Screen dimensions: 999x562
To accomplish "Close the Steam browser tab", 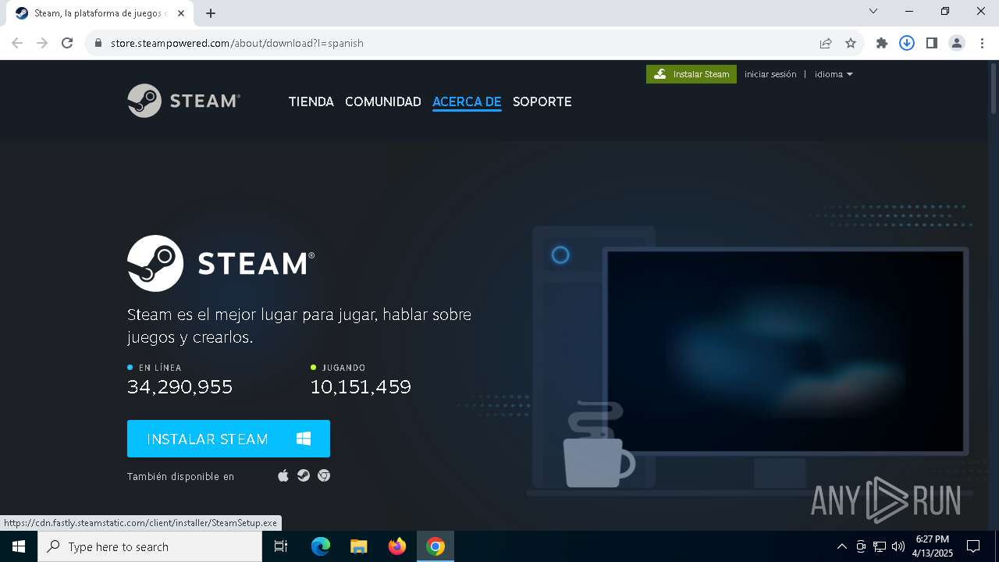I will pyautogui.click(x=181, y=13).
